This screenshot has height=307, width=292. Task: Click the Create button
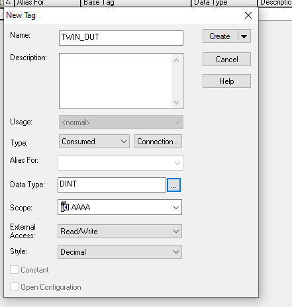click(x=220, y=36)
